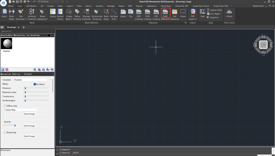Click the Hyperlink command
The image size is (275, 156).
(x=213, y=17)
